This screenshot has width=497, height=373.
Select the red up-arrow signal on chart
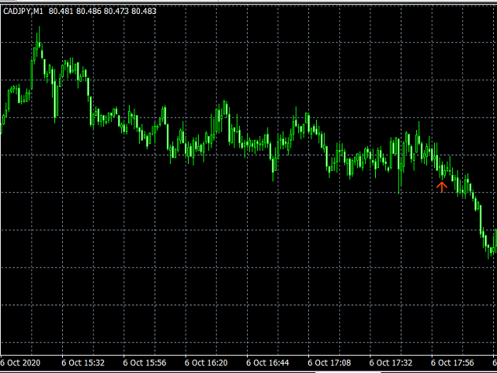tap(442, 186)
